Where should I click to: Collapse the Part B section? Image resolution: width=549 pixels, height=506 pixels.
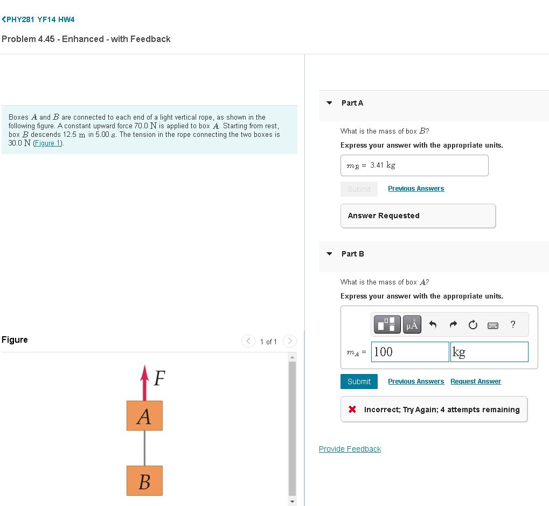point(329,253)
